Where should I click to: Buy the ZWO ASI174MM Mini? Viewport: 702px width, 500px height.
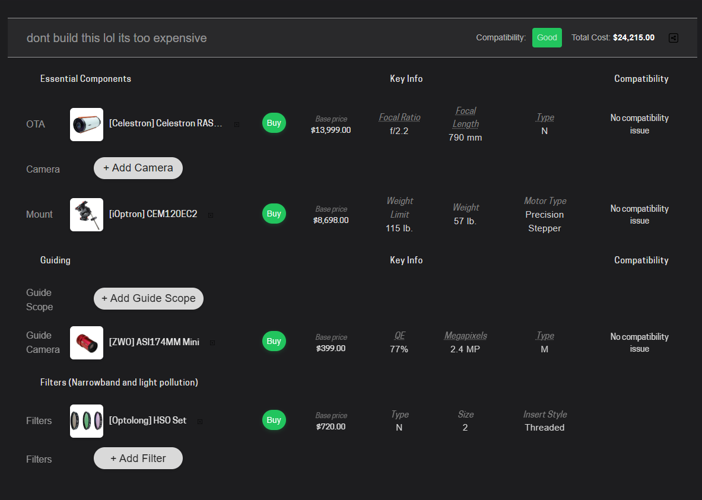tap(274, 341)
